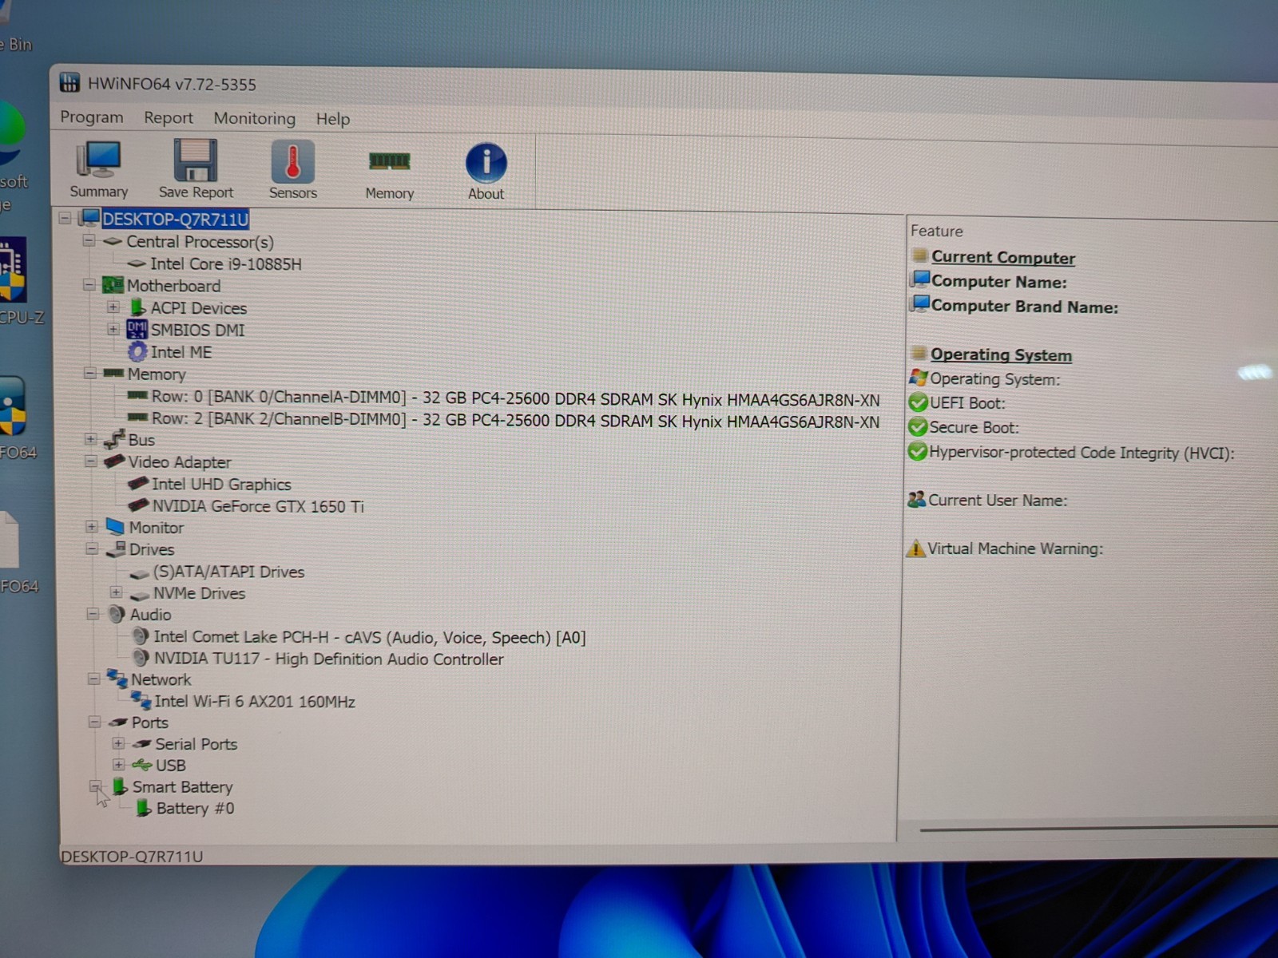The width and height of the screenshot is (1278, 958).
Task: Select Row: 0 BANK 0 memory module
Action: coord(515,398)
